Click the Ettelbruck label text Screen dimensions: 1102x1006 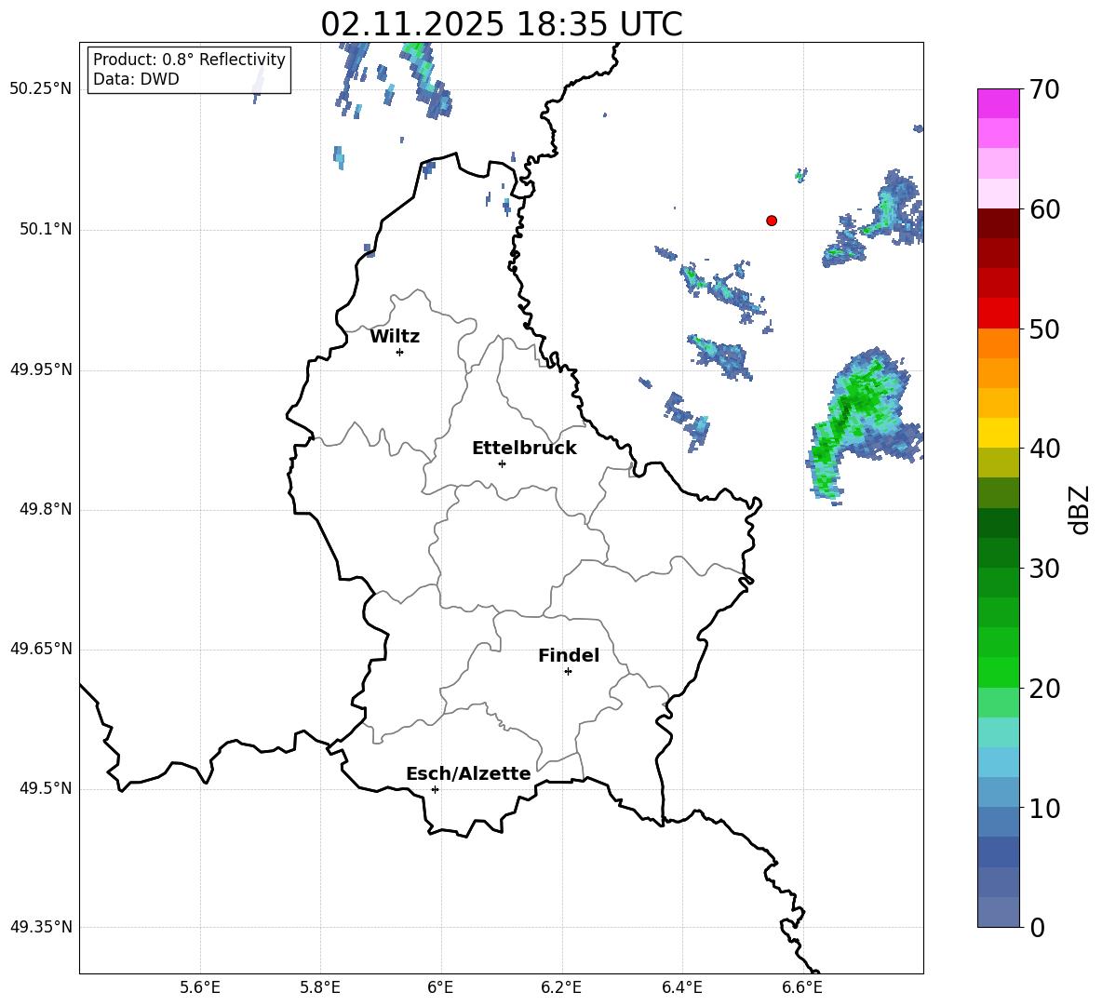[524, 449]
